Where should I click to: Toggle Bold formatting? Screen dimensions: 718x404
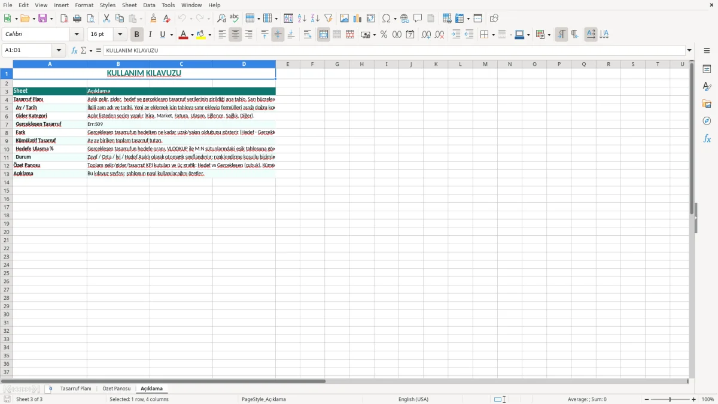137,35
